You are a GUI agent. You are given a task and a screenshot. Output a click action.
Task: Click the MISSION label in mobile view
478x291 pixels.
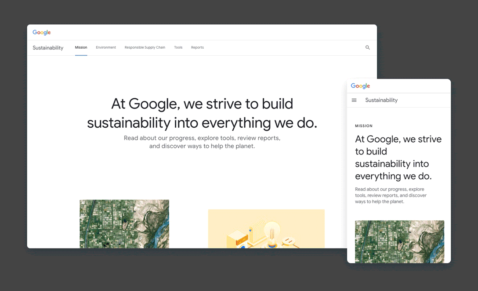364,126
